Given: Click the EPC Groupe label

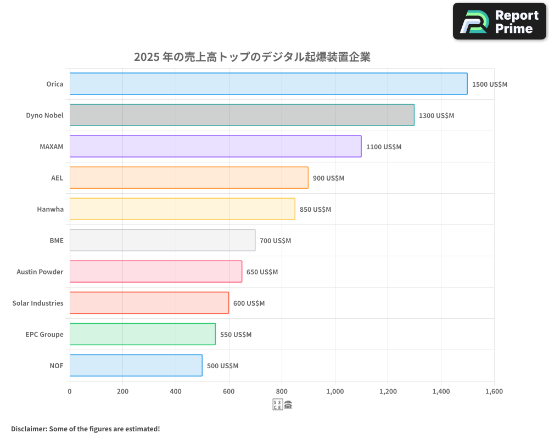Looking at the screenshot, I should tap(44, 334).
